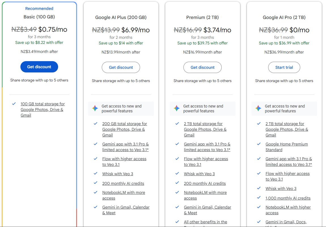Viewport: 326px width, 227px height.
Task: Click Gemini sparkle icon in Google AI Plus card
Action: (95, 108)
